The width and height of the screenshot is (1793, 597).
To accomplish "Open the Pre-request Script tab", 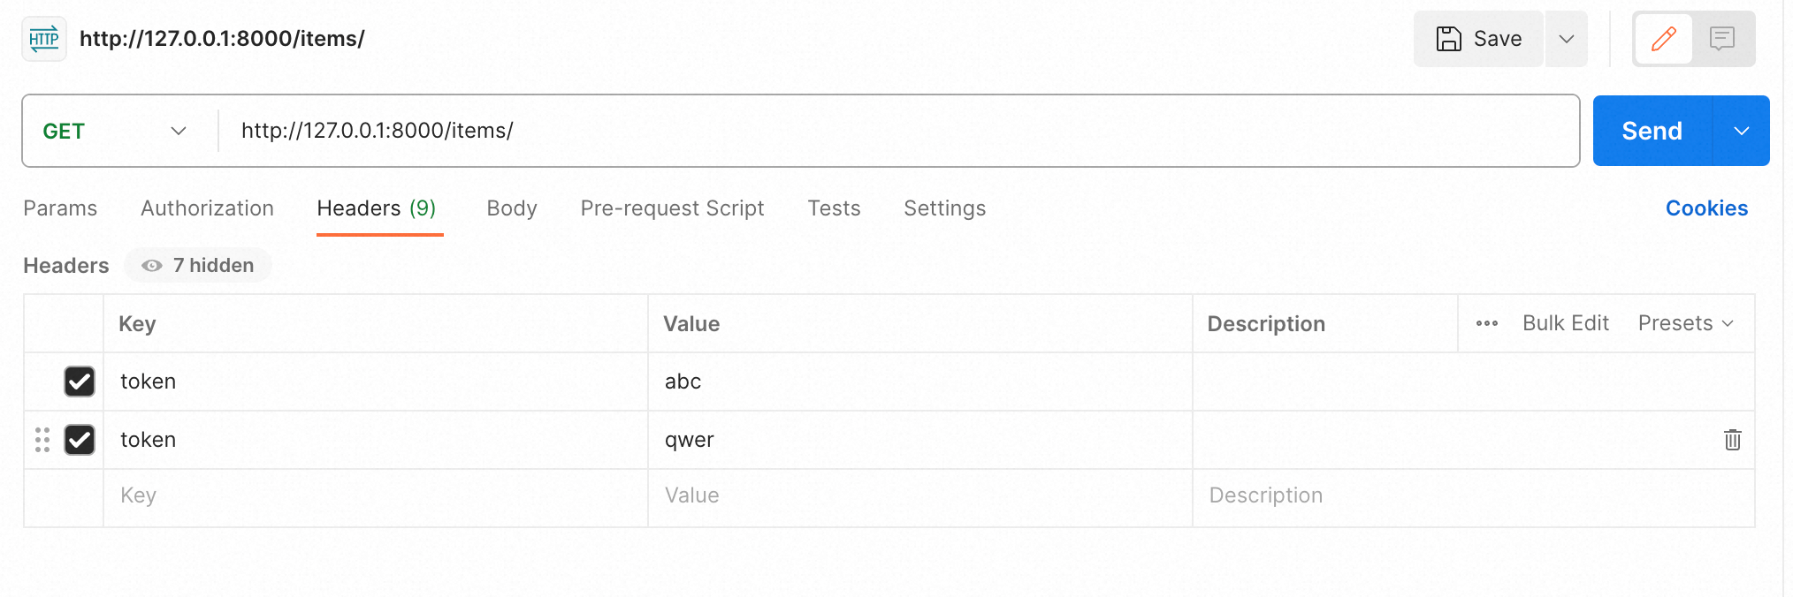I will [x=672, y=208].
